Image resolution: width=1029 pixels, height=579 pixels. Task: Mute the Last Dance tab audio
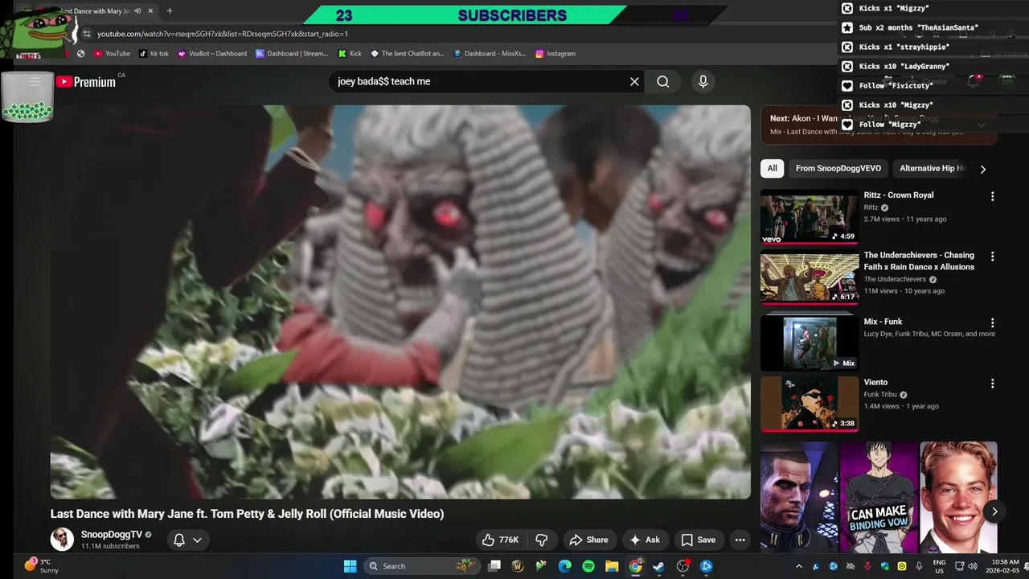[x=137, y=11]
